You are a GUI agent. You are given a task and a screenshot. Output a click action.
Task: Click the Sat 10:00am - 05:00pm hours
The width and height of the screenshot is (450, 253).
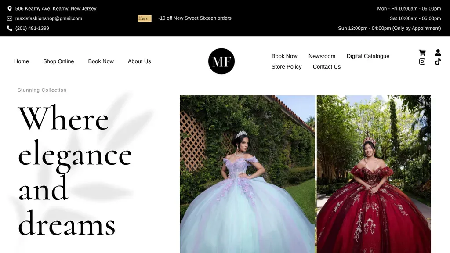[415, 18]
